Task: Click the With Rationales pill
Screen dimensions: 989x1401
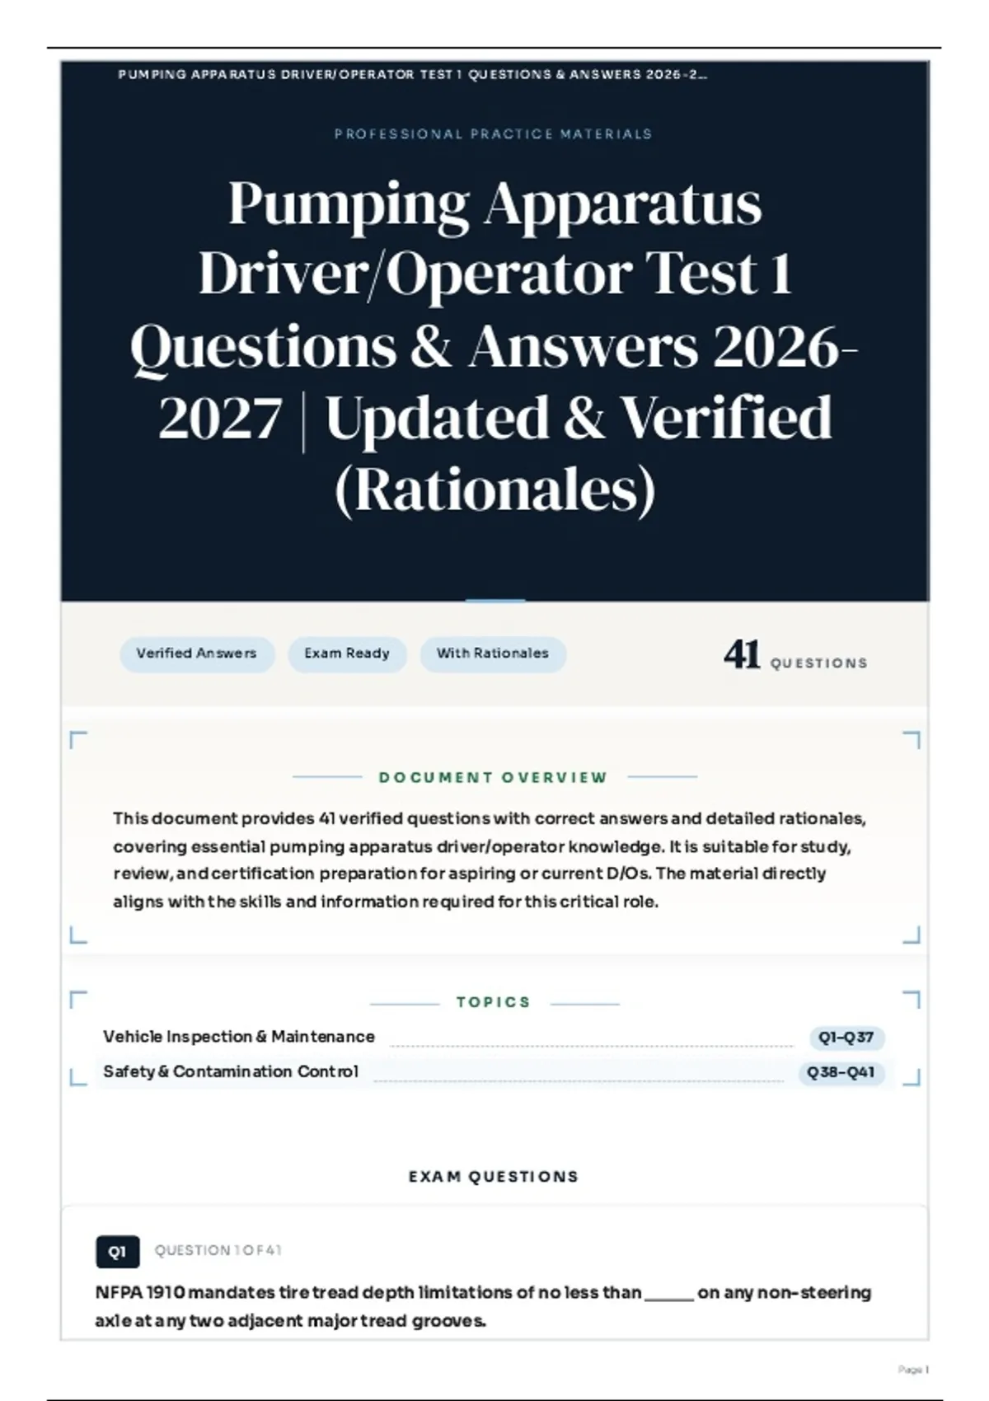Action: tap(493, 654)
